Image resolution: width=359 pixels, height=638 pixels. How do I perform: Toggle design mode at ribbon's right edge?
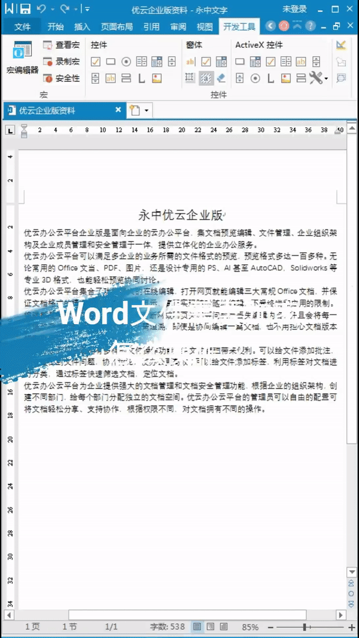pos(341,45)
